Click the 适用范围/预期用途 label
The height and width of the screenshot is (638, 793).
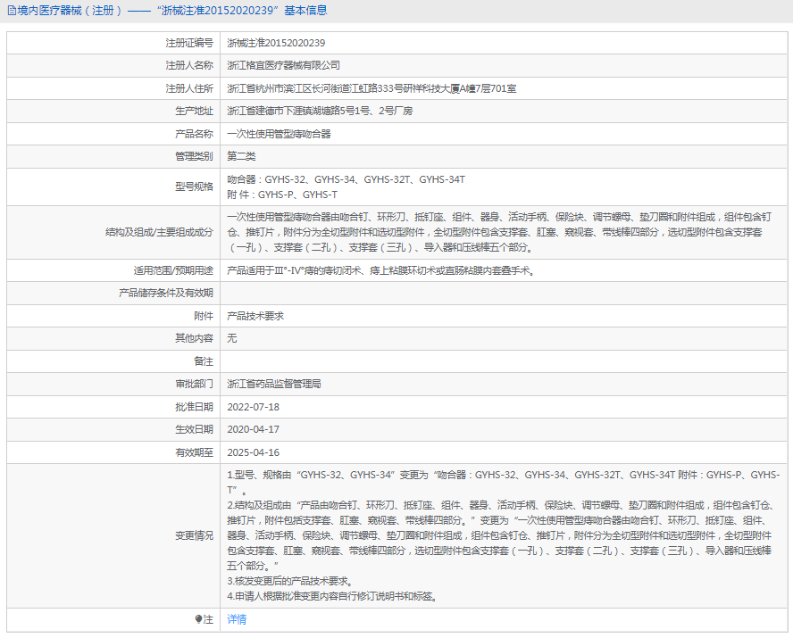point(173,270)
